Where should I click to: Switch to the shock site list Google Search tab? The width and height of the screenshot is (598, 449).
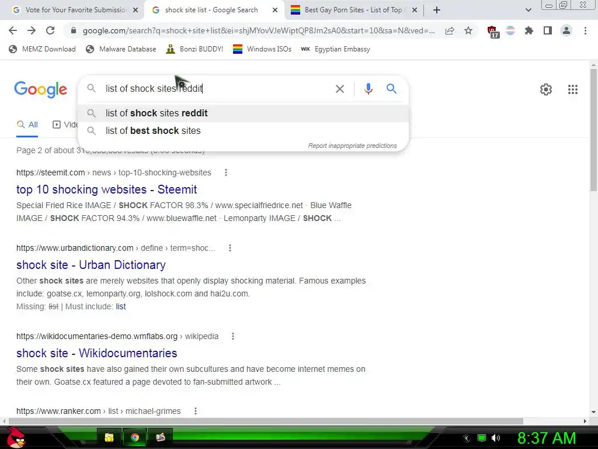(x=214, y=10)
